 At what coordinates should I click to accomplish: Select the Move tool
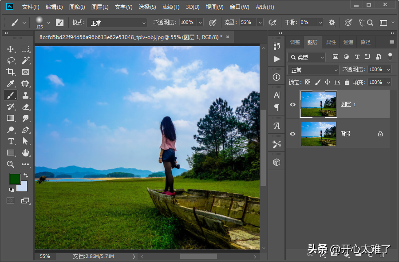[x=11, y=49]
